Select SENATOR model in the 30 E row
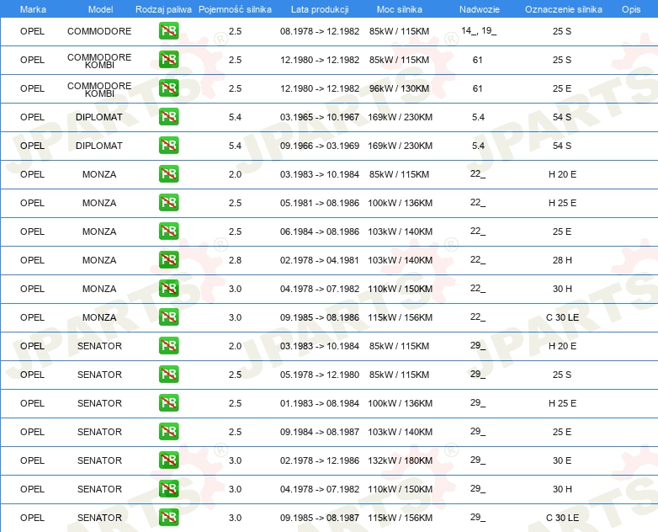The height and width of the screenshot is (532, 658). 99,460
